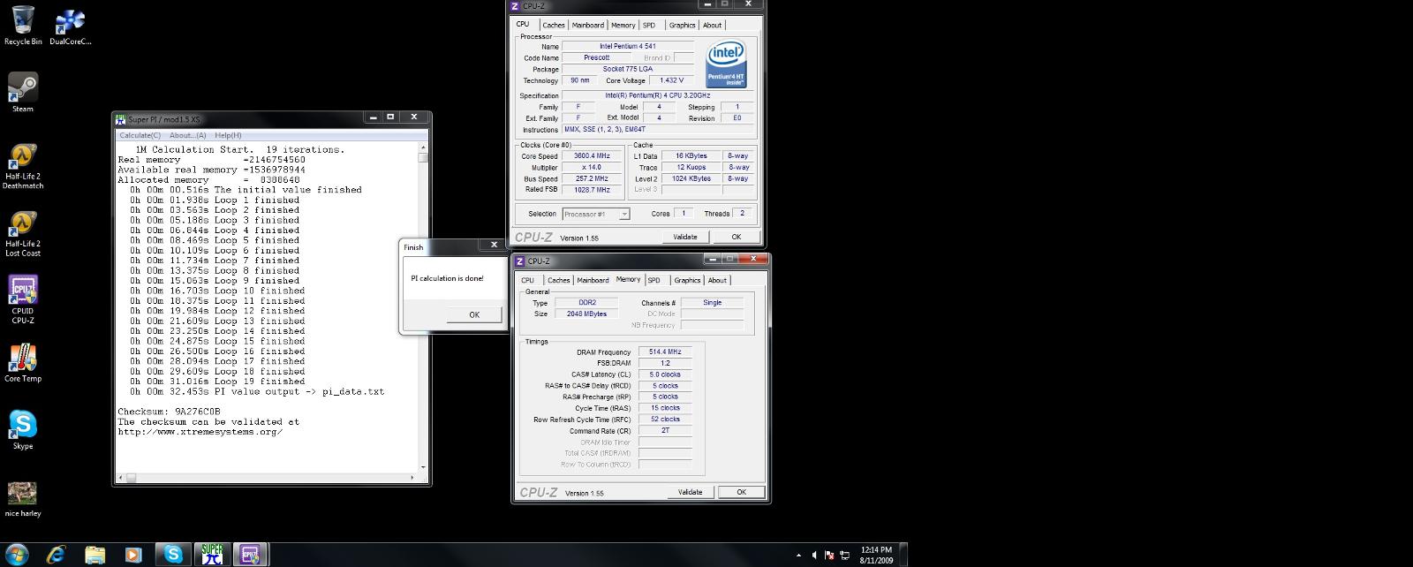
Task: Select the Skype desktop shortcut
Action: [x=23, y=430]
